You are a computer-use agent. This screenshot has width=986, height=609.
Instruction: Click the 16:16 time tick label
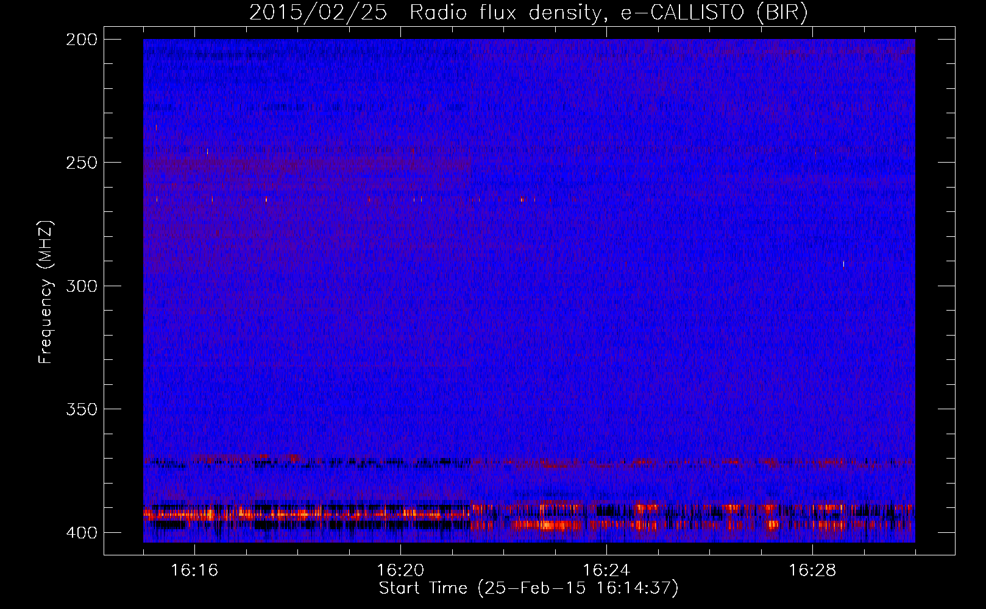(x=194, y=570)
